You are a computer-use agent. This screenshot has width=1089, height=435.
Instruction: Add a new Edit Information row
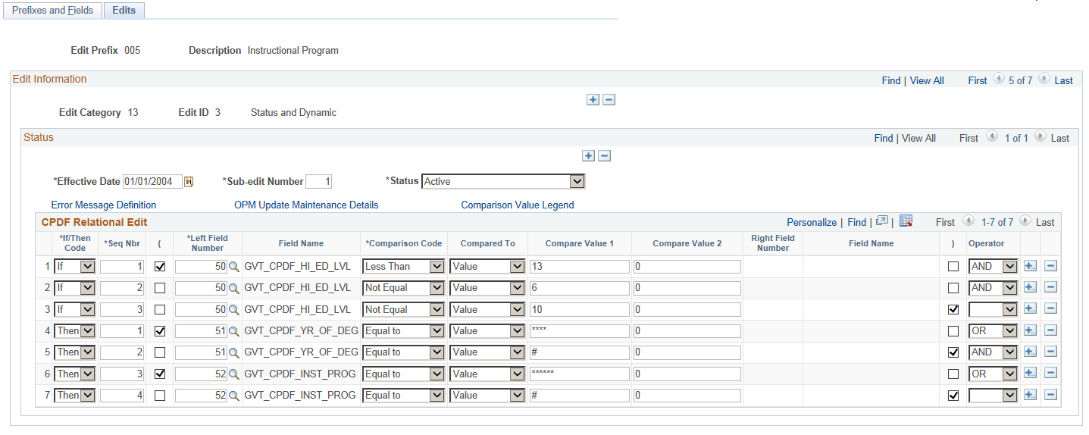[593, 100]
